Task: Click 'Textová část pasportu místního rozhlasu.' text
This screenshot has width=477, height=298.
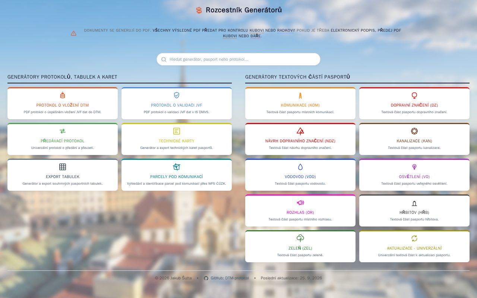Action: pyautogui.click(x=300, y=219)
